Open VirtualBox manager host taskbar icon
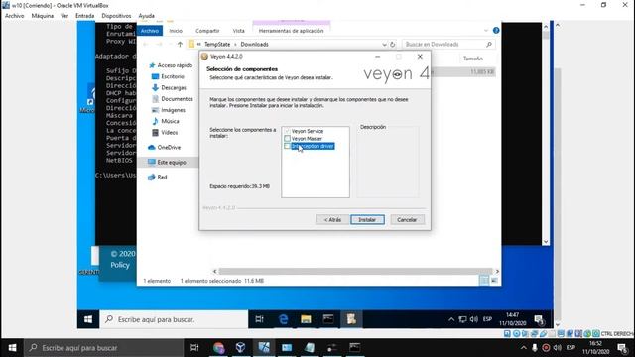This screenshot has width=635, height=357. (240, 348)
